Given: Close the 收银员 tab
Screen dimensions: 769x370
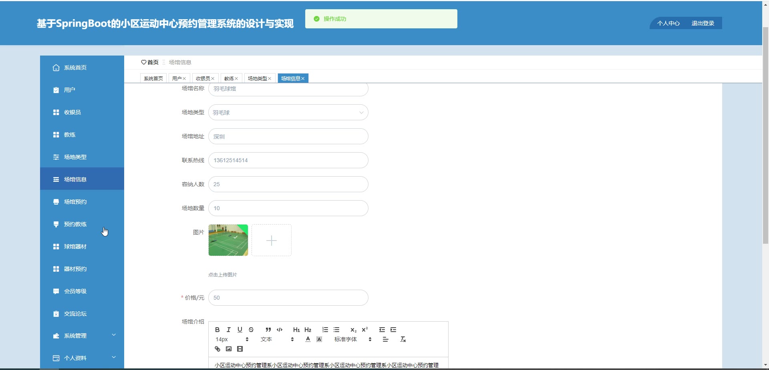Looking at the screenshot, I should tap(213, 79).
